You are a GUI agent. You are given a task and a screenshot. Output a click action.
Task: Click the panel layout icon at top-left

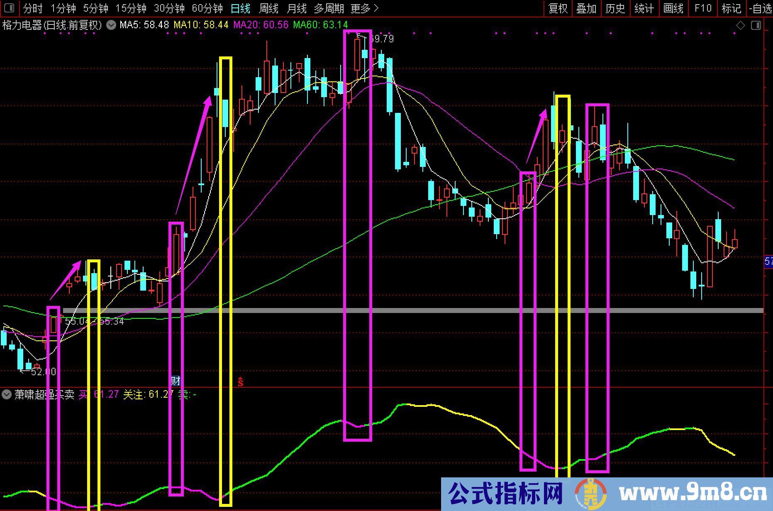coord(9,8)
